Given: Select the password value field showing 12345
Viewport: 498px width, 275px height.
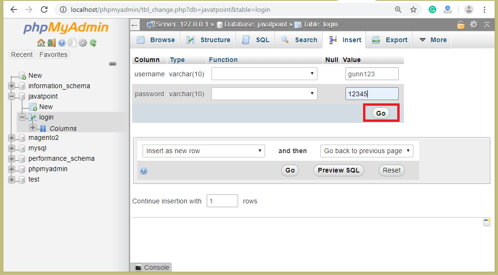Looking at the screenshot, I should coord(372,93).
